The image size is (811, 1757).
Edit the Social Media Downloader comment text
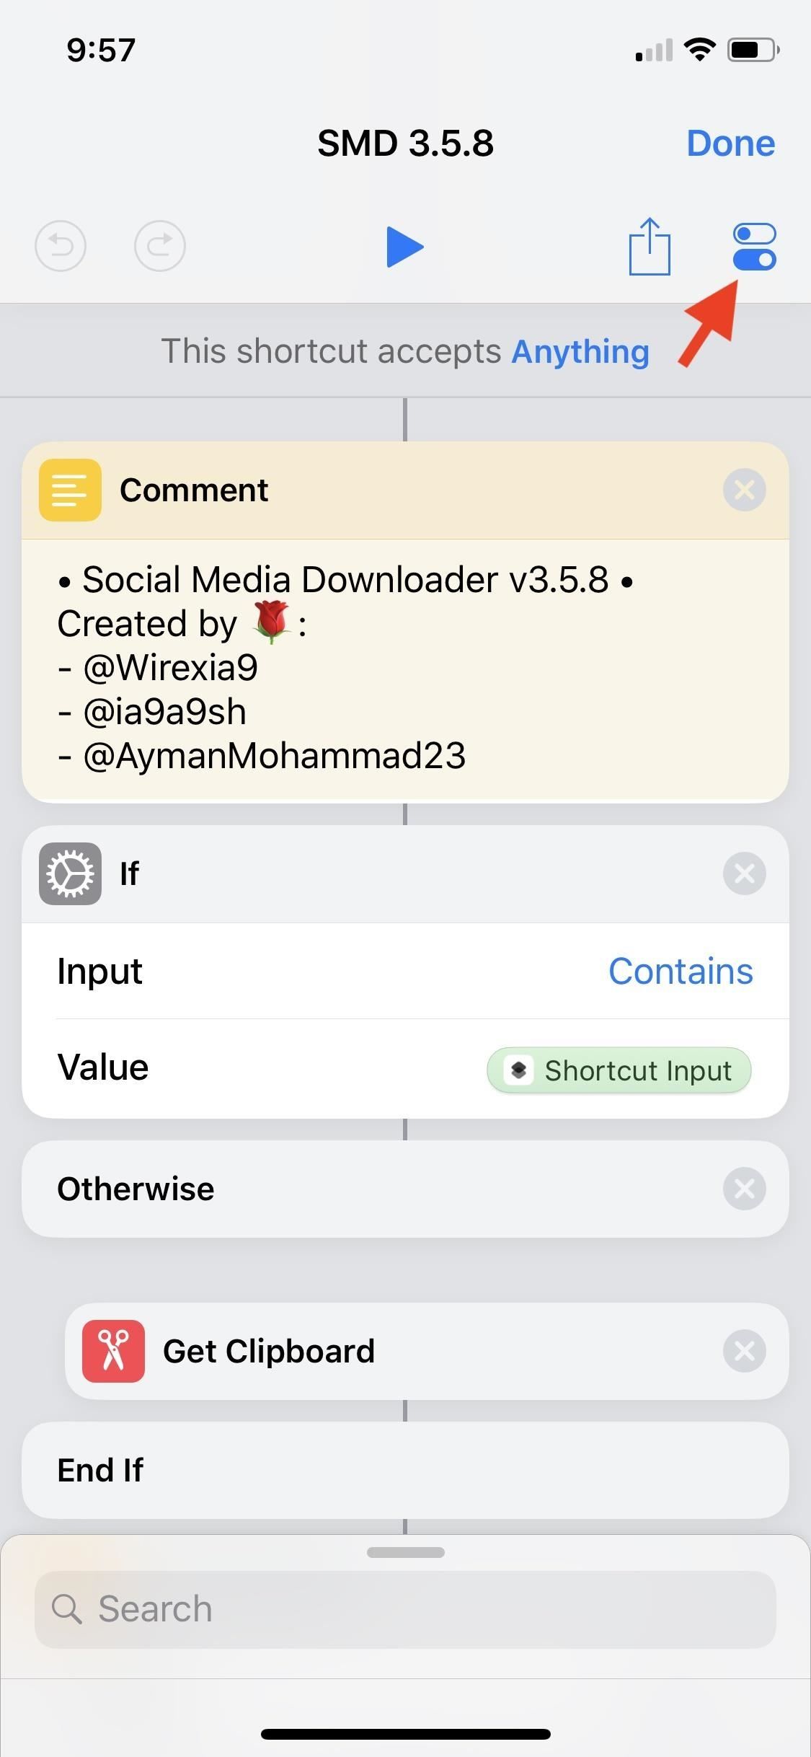(346, 667)
